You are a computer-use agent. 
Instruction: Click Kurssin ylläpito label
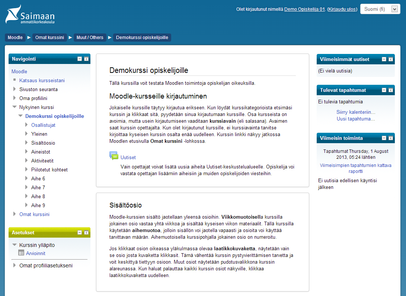[x=37, y=245]
